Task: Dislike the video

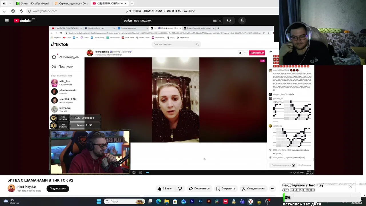Action: [x=180, y=189]
